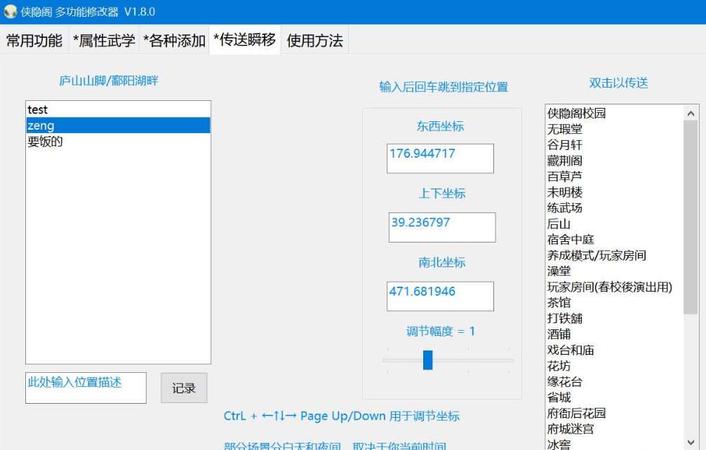Click the 东西坐标 label
This screenshot has width=706, height=450.
click(440, 126)
